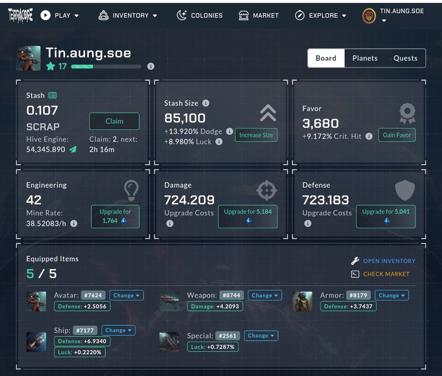Click the Increase Size button
Screen dimensions: 442x376
click(x=256, y=135)
